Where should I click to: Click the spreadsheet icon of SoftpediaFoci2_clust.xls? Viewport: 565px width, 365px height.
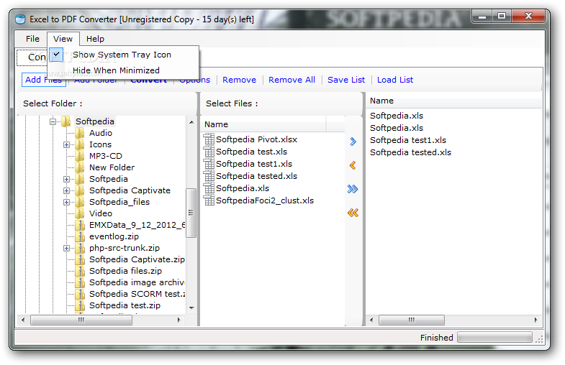coord(209,200)
